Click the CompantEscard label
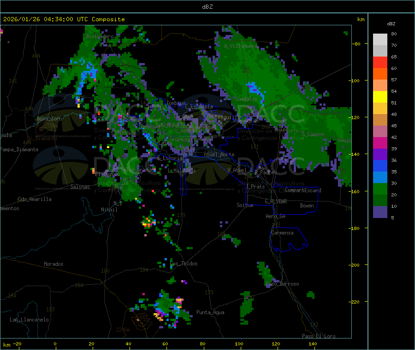415x350 pixels. tap(303, 190)
